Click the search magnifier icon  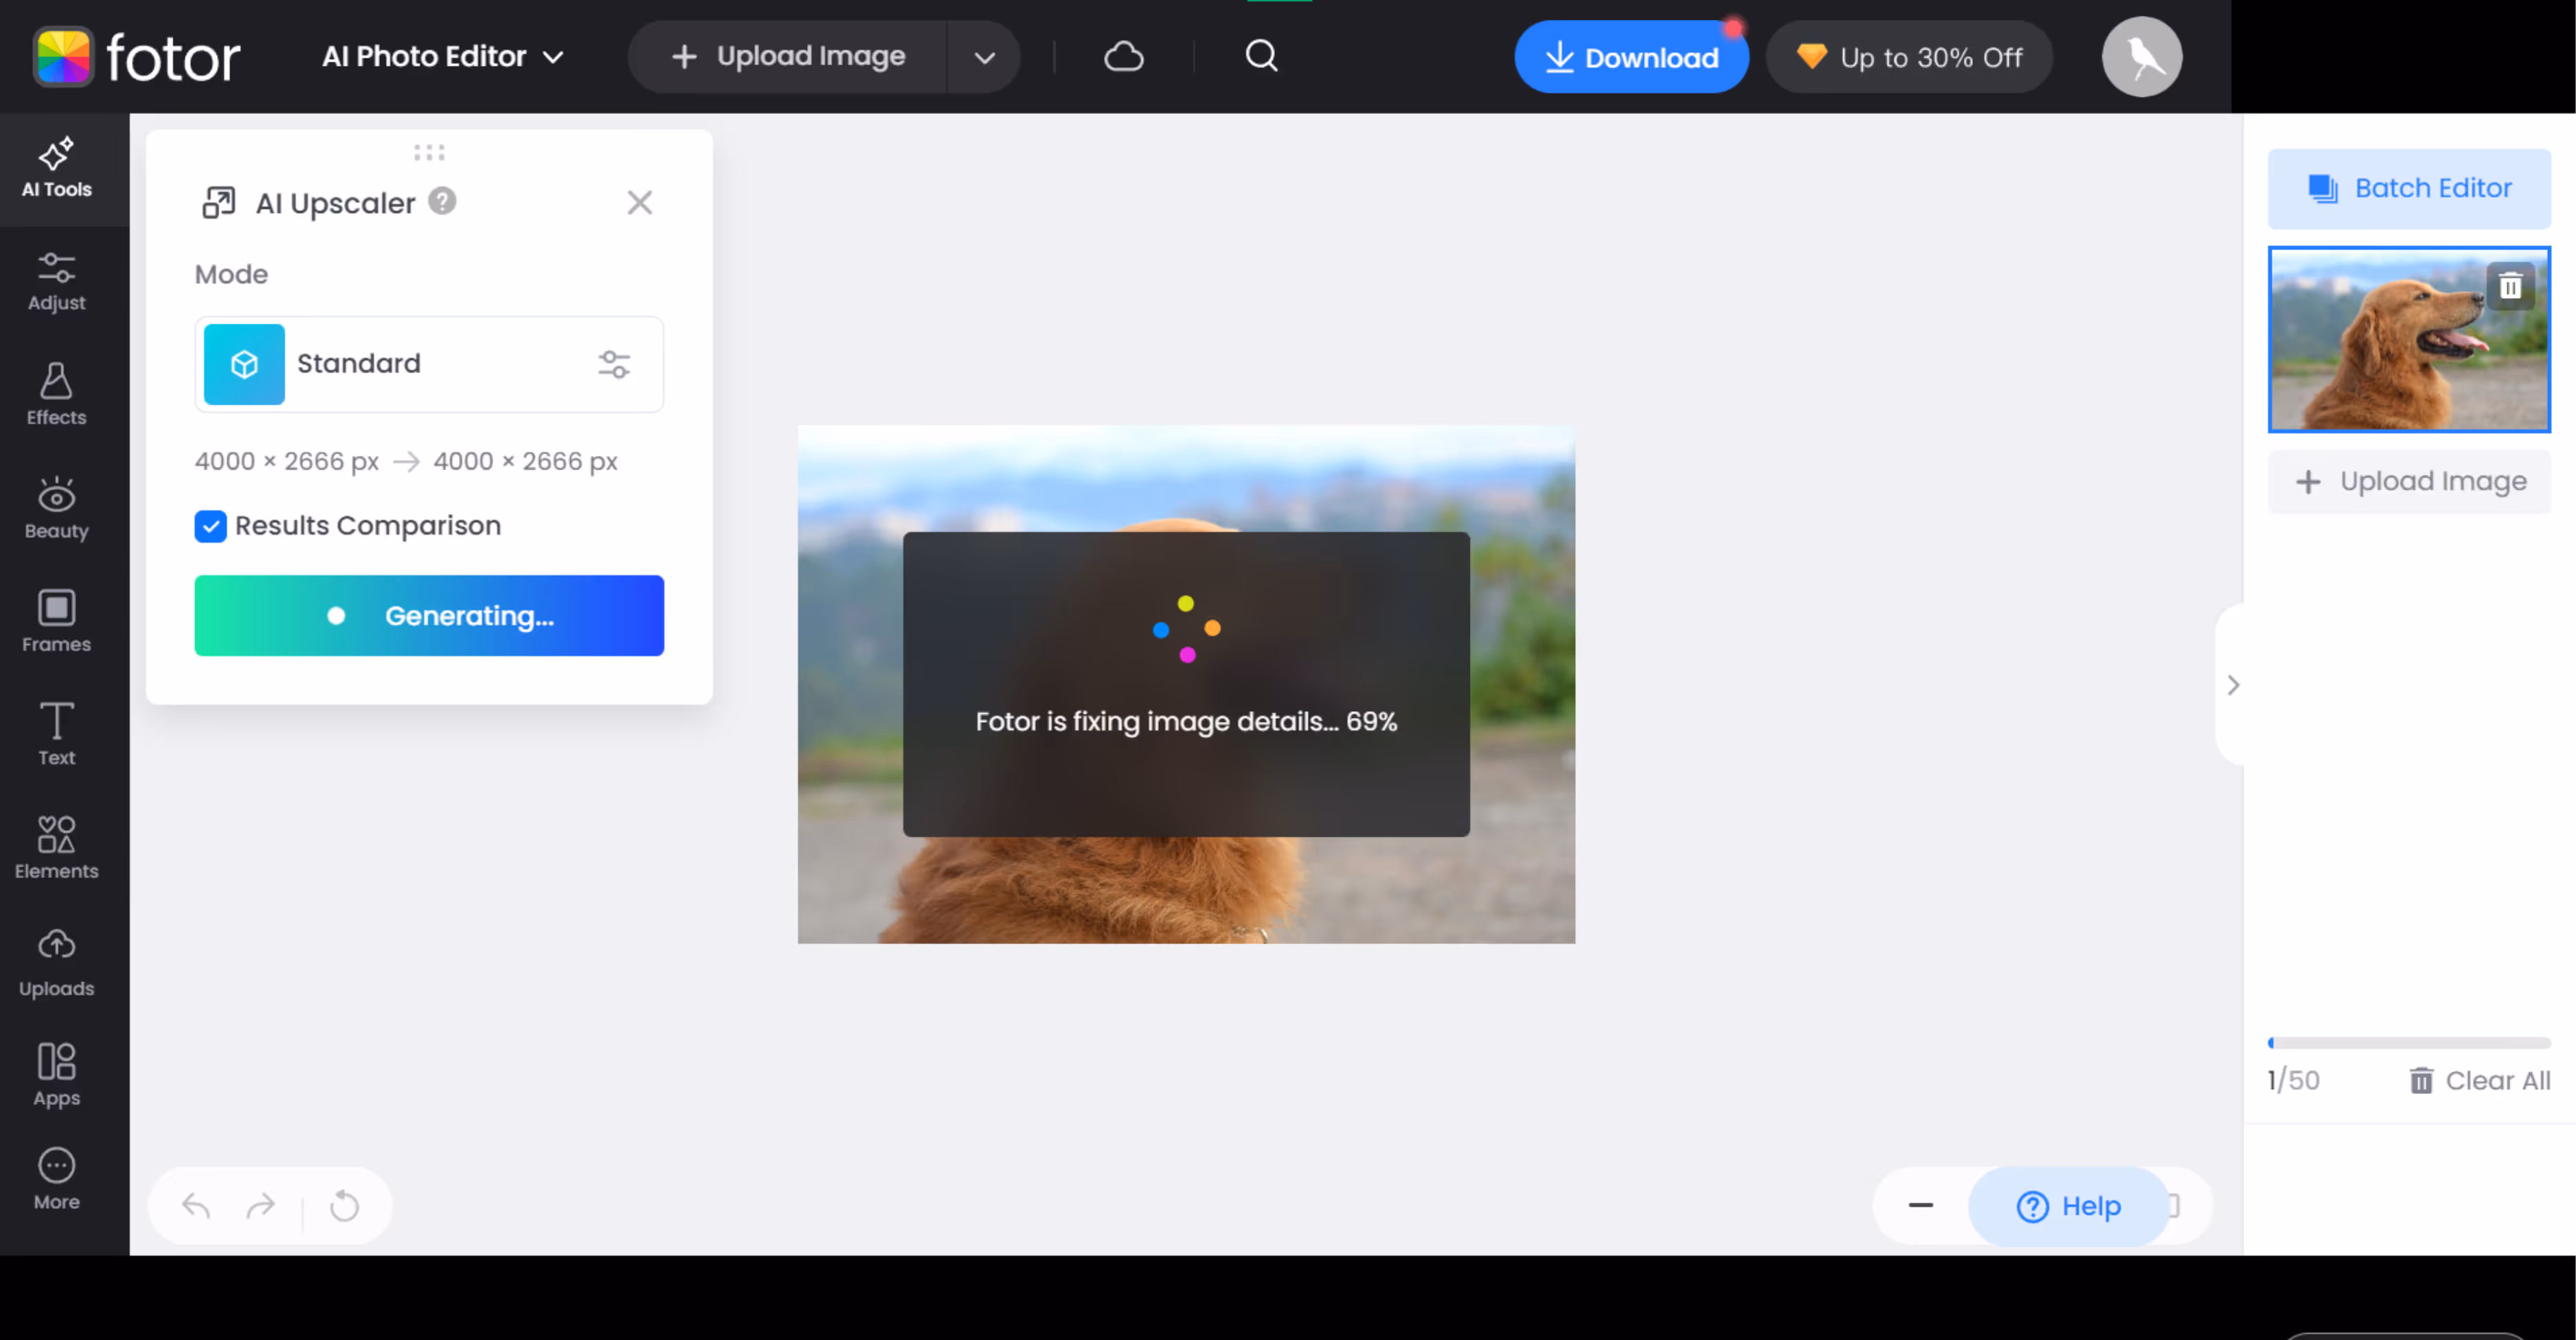coord(1262,56)
